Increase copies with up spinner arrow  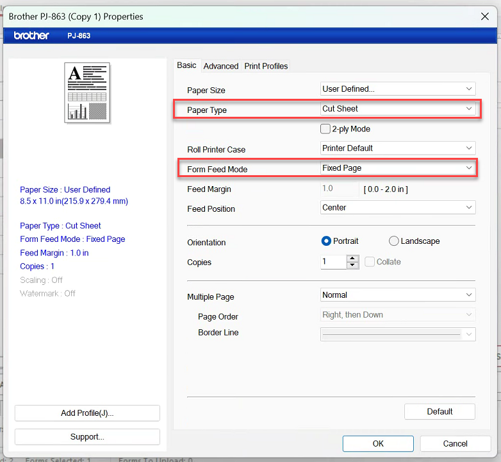[x=352, y=259]
